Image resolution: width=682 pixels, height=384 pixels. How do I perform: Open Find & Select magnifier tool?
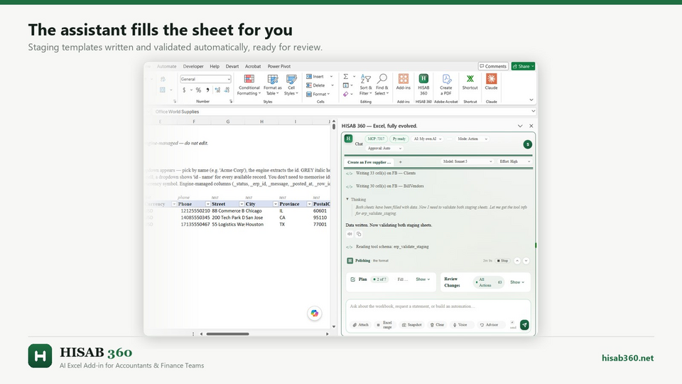coord(381,85)
